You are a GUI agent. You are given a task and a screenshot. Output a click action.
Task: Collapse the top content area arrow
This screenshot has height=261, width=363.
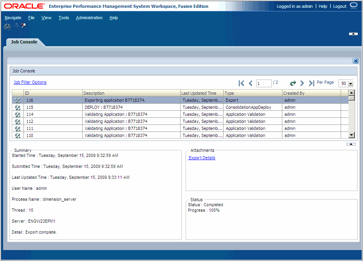pos(353,34)
